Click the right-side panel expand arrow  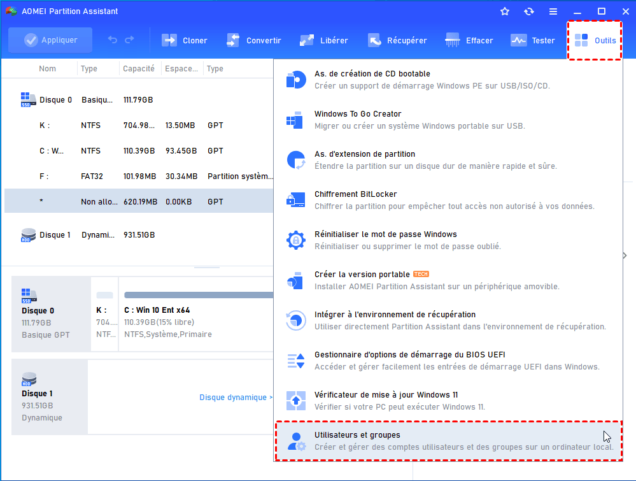pos(625,255)
